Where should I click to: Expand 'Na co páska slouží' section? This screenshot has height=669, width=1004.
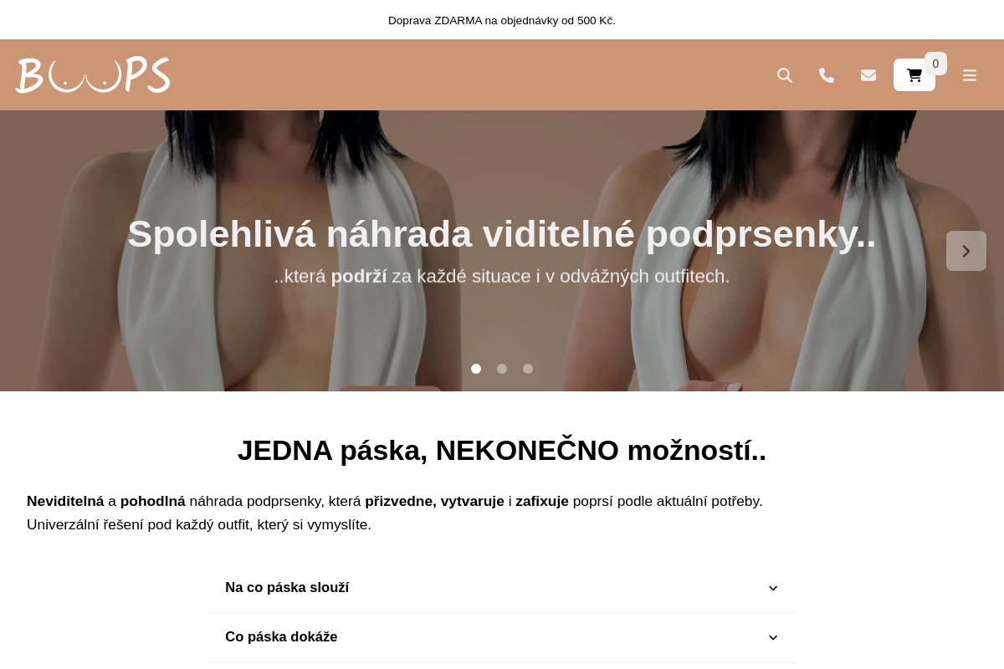pos(502,588)
